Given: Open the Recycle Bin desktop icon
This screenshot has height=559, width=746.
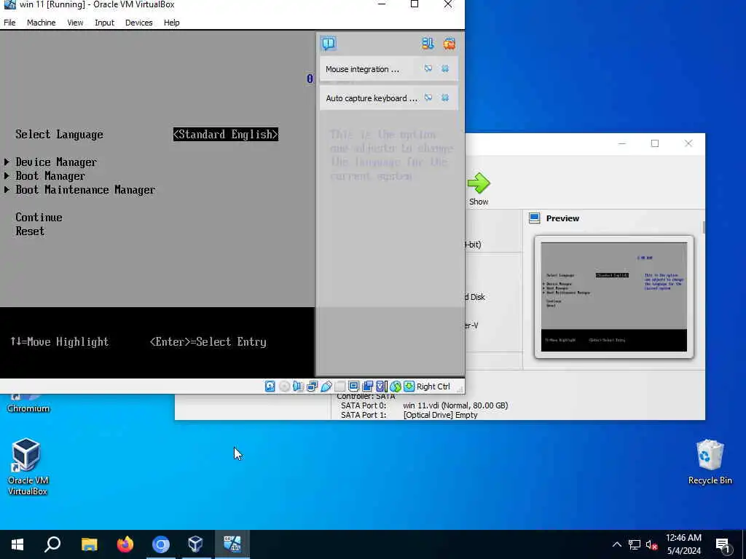Looking at the screenshot, I should click(x=710, y=461).
